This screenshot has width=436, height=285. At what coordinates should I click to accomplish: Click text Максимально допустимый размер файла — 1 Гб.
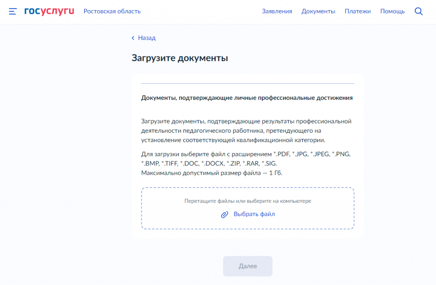[212, 173]
